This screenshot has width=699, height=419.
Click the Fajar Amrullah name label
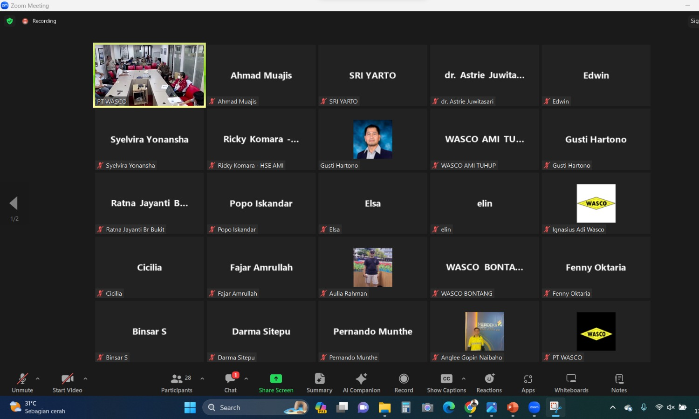point(237,293)
